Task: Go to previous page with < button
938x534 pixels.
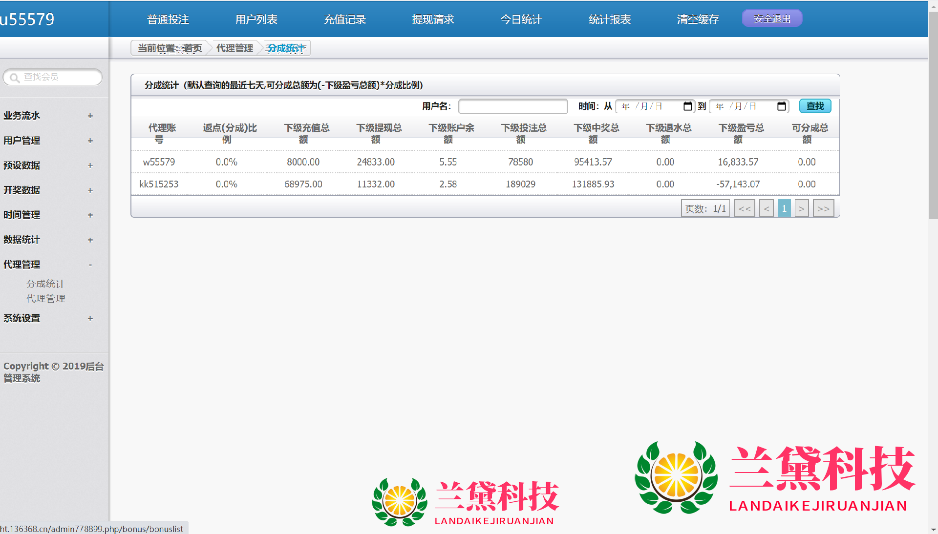Action: click(x=766, y=208)
